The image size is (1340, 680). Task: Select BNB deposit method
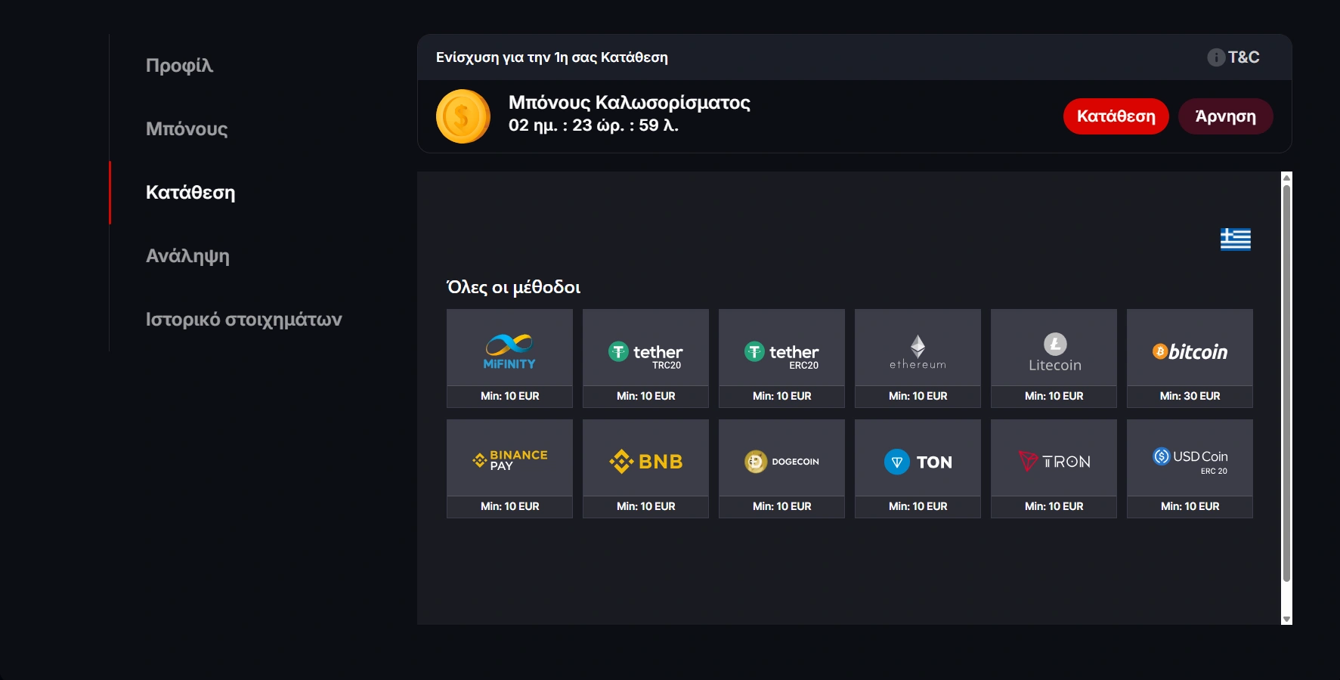click(x=645, y=468)
